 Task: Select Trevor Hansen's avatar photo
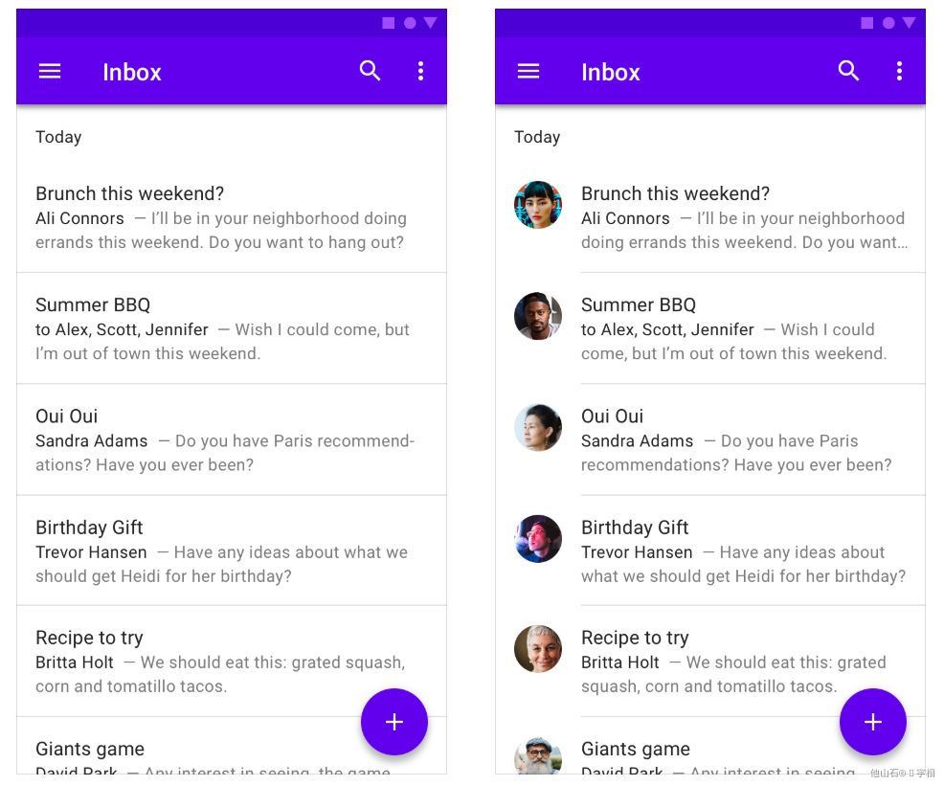(x=538, y=539)
